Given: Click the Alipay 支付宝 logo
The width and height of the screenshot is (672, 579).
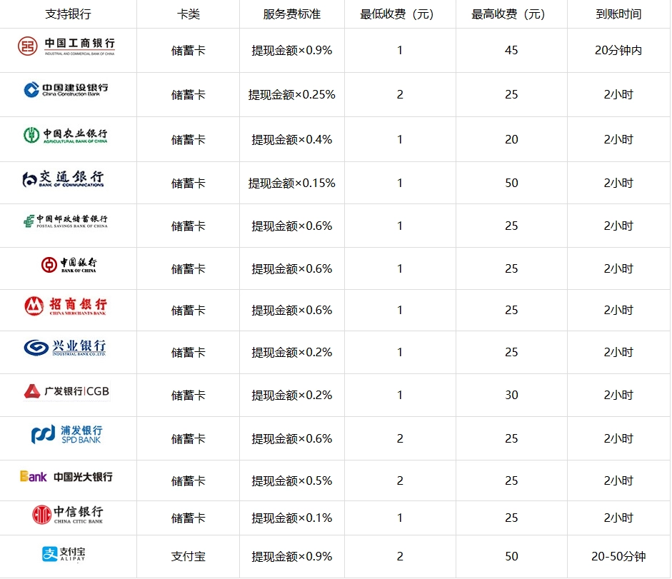Looking at the screenshot, I should [x=64, y=554].
